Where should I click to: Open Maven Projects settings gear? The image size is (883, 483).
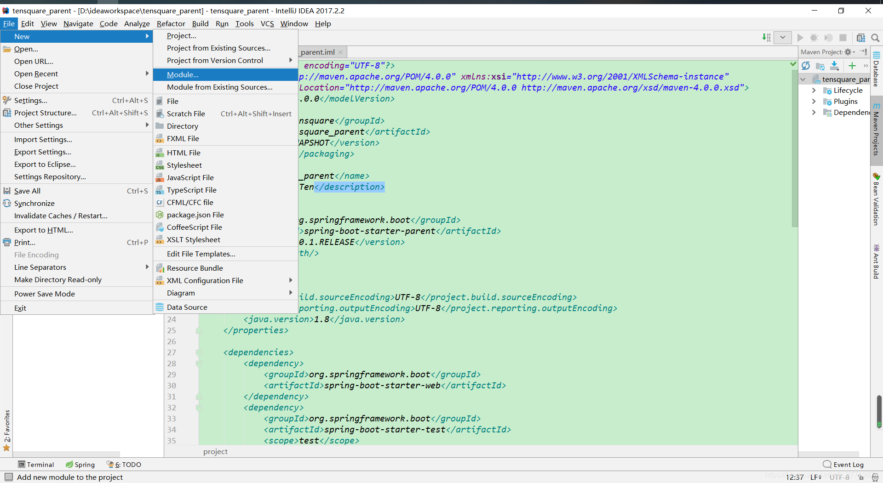point(849,52)
